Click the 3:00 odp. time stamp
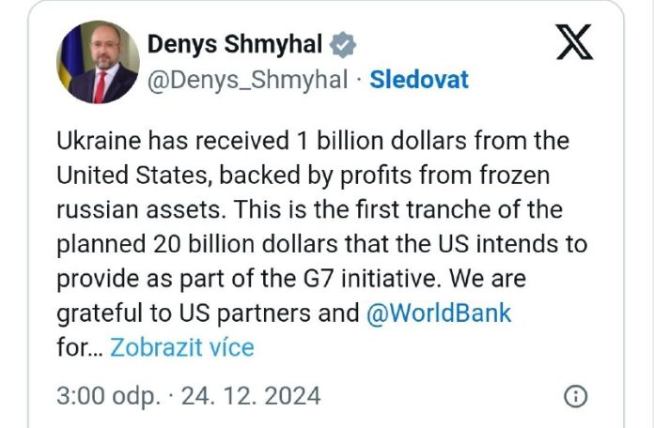The image size is (654, 428). point(107,396)
